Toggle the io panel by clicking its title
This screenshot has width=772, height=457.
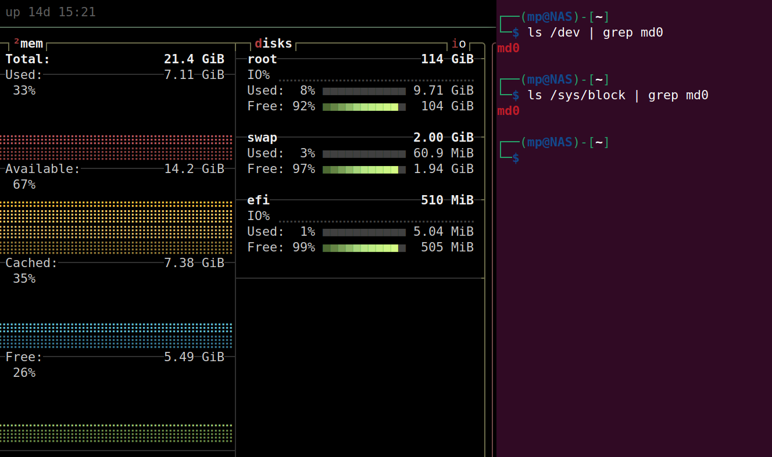click(x=459, y=43)
